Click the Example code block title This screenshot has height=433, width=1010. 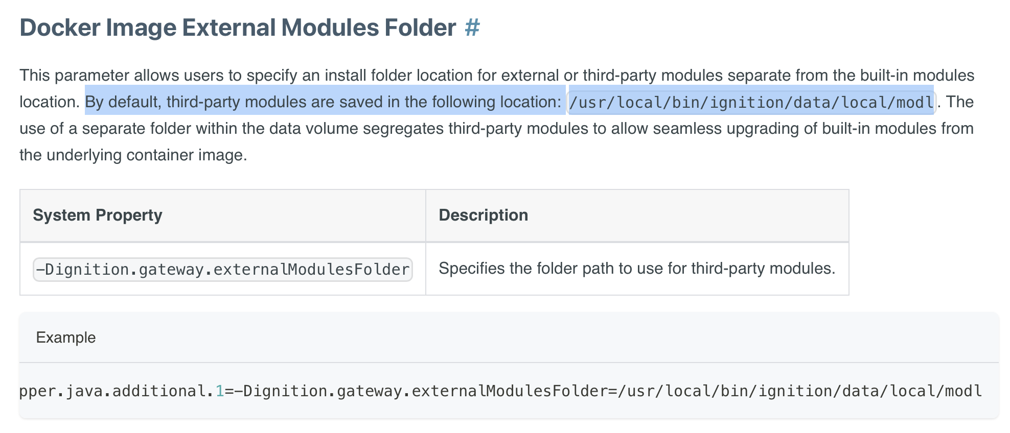(66, 338)
